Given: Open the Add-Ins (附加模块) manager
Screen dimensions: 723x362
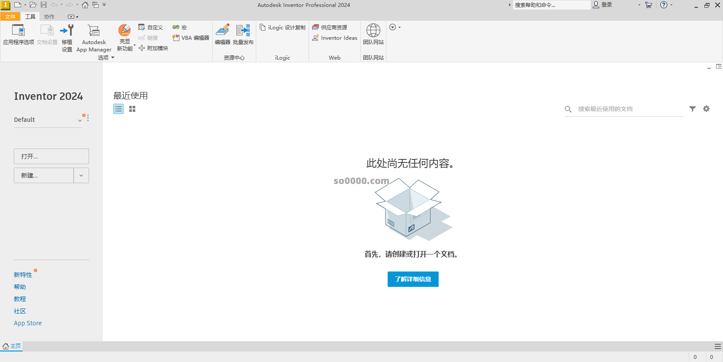Looking at the screenshot, I should coord(153,48).
